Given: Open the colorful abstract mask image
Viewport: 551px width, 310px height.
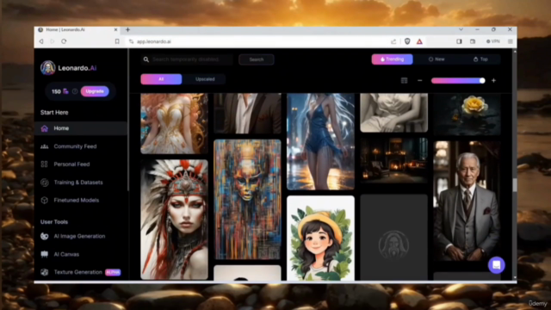Looking at the screenshot, I should [x=247, y=200].
